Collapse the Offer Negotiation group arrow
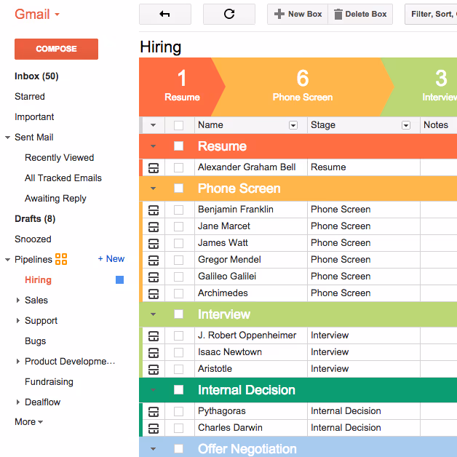Screen dimensions: 457x457 [153, 449]
